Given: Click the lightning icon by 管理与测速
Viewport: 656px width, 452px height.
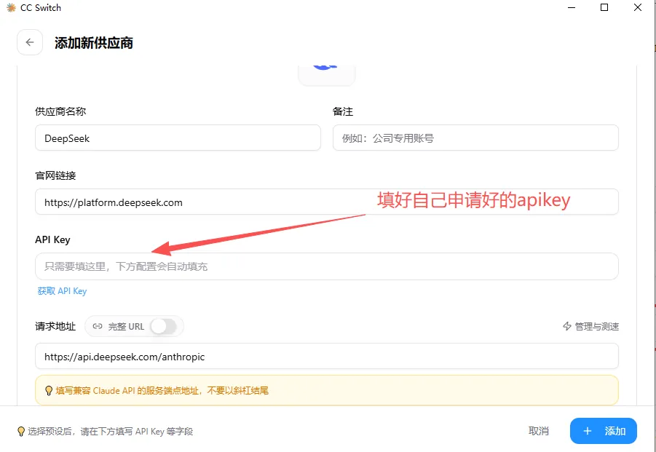Looking at the screenshot, I should coord(567,327).
